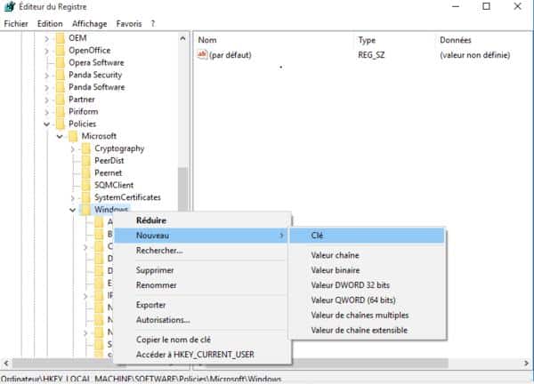Screen dimensions: 534x384
Task: Click the Registry Editor app icon in title bar
Action: tap(8, 7)
